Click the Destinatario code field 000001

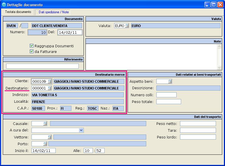tap(39, 88)
